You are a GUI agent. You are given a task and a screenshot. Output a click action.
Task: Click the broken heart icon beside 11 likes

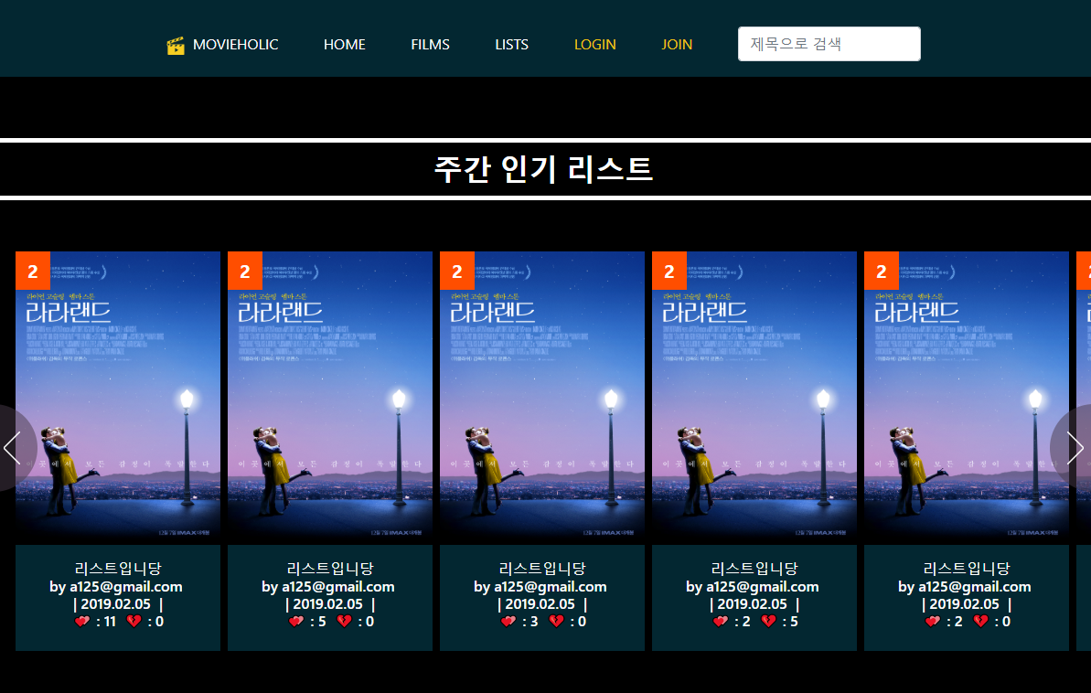pos(134,622)
